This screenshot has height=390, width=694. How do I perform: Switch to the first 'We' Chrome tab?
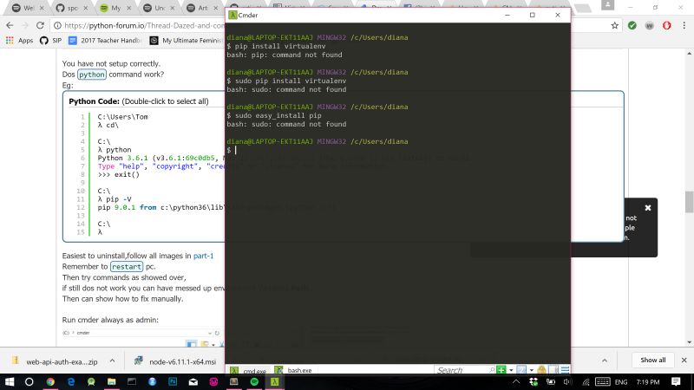coord(27,8)
